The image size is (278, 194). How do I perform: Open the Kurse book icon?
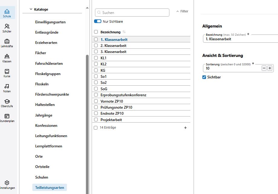click(7, 71)
